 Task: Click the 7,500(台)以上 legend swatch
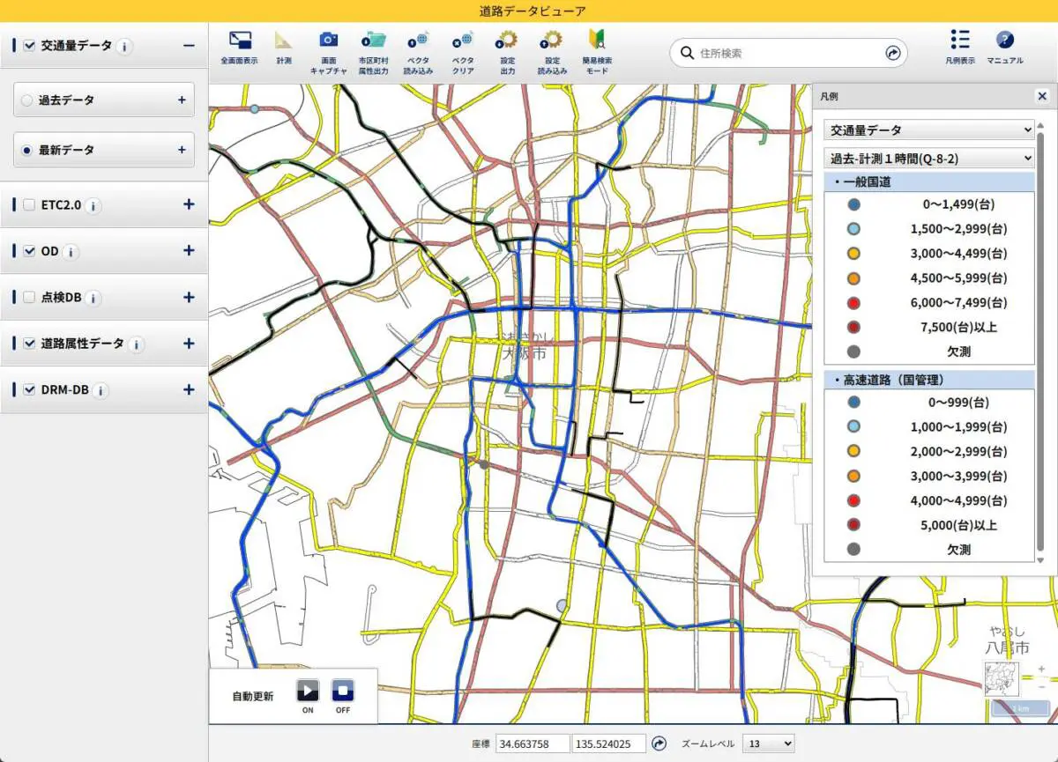point(853,328)
